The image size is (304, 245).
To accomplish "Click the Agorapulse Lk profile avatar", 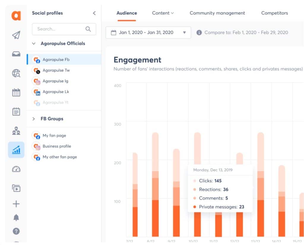I will tap(36, 91).
